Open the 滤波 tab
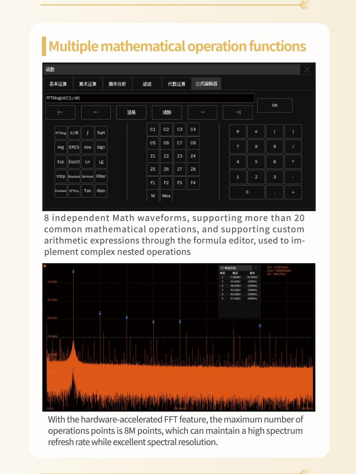 [x=147, y=84]
